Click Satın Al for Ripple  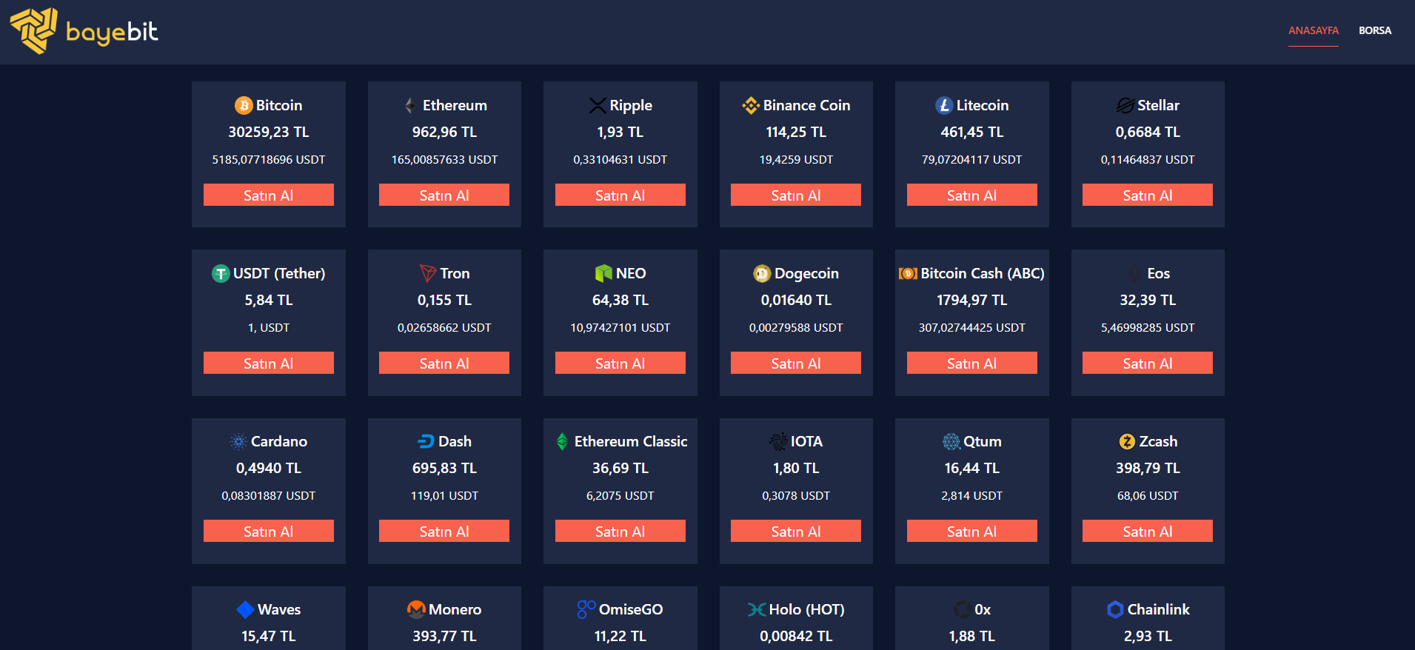coord(620,195)
